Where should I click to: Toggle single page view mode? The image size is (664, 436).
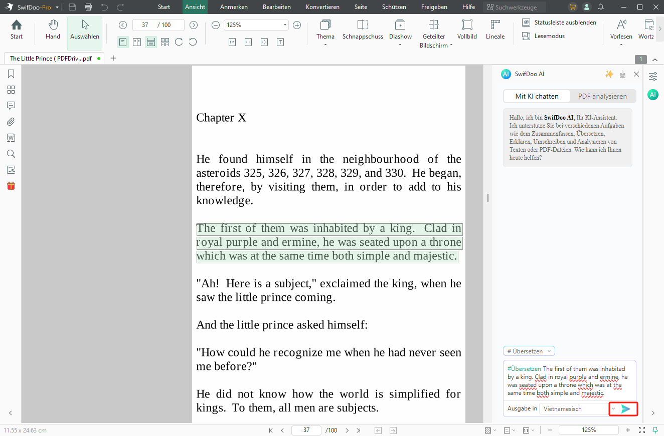pyautogui.click(x=123, y=42)
